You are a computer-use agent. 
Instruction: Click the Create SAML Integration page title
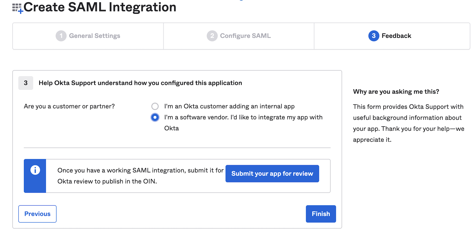(100, 7)
